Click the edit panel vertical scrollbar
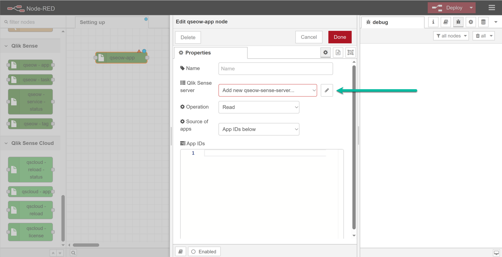This screenshot has height=257, width=502. coord(354,147)
